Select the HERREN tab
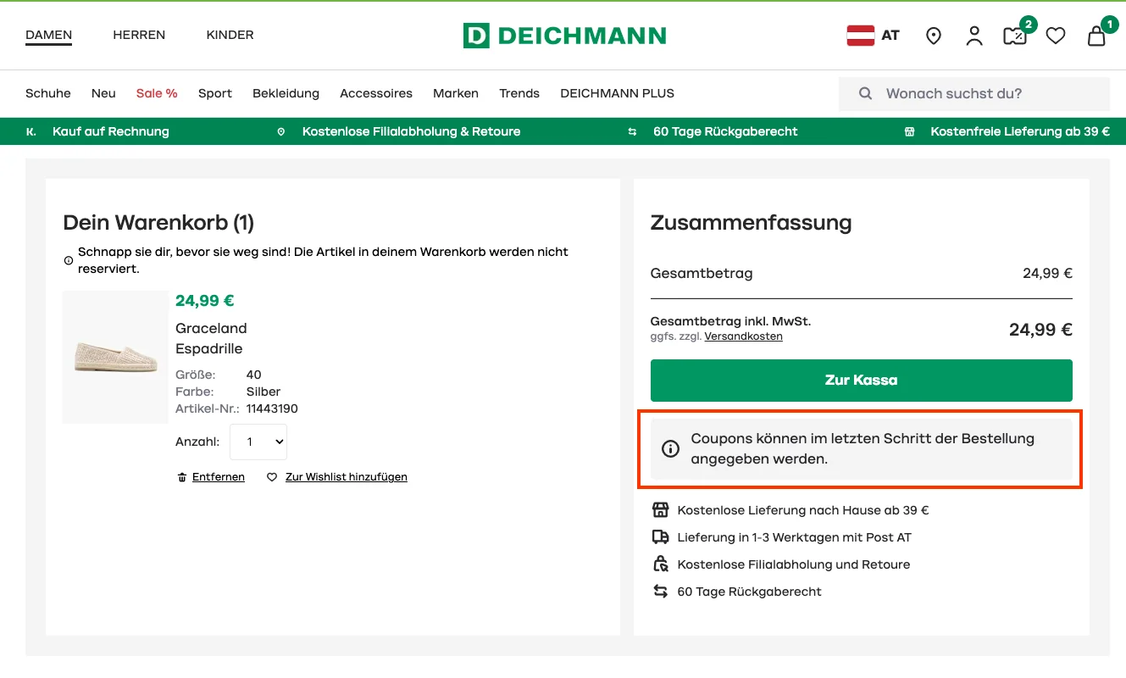Image resolution: width=1126 pixels, height=678 pixels. 139,35
